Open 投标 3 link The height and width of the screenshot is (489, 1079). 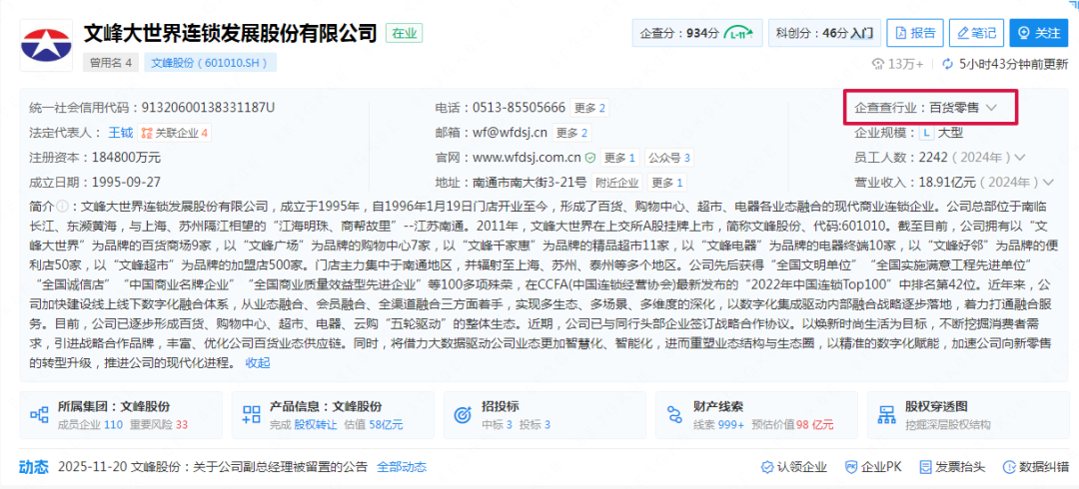pos(535,424)
